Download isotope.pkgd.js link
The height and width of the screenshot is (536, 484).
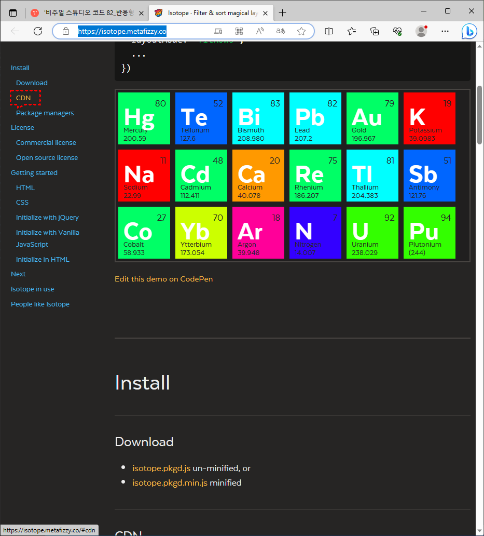click(x=161, y=468)
